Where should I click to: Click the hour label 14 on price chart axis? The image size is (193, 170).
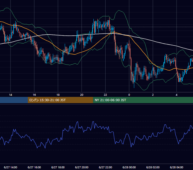[11, 95]
